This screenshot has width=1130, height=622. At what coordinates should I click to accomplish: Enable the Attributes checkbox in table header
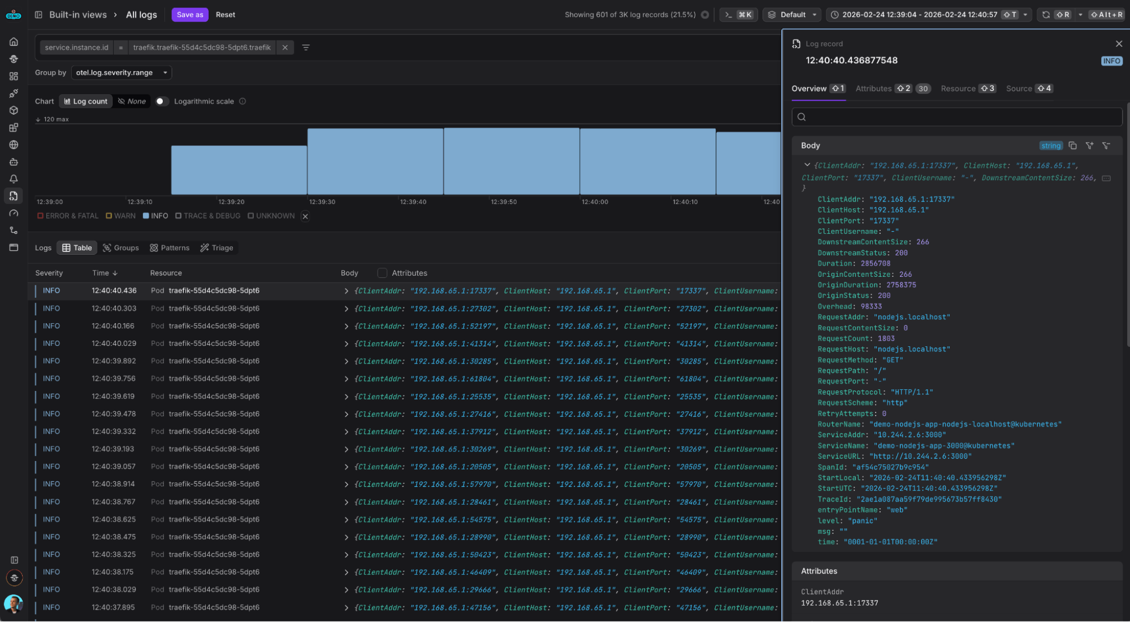tap(382, 273)
